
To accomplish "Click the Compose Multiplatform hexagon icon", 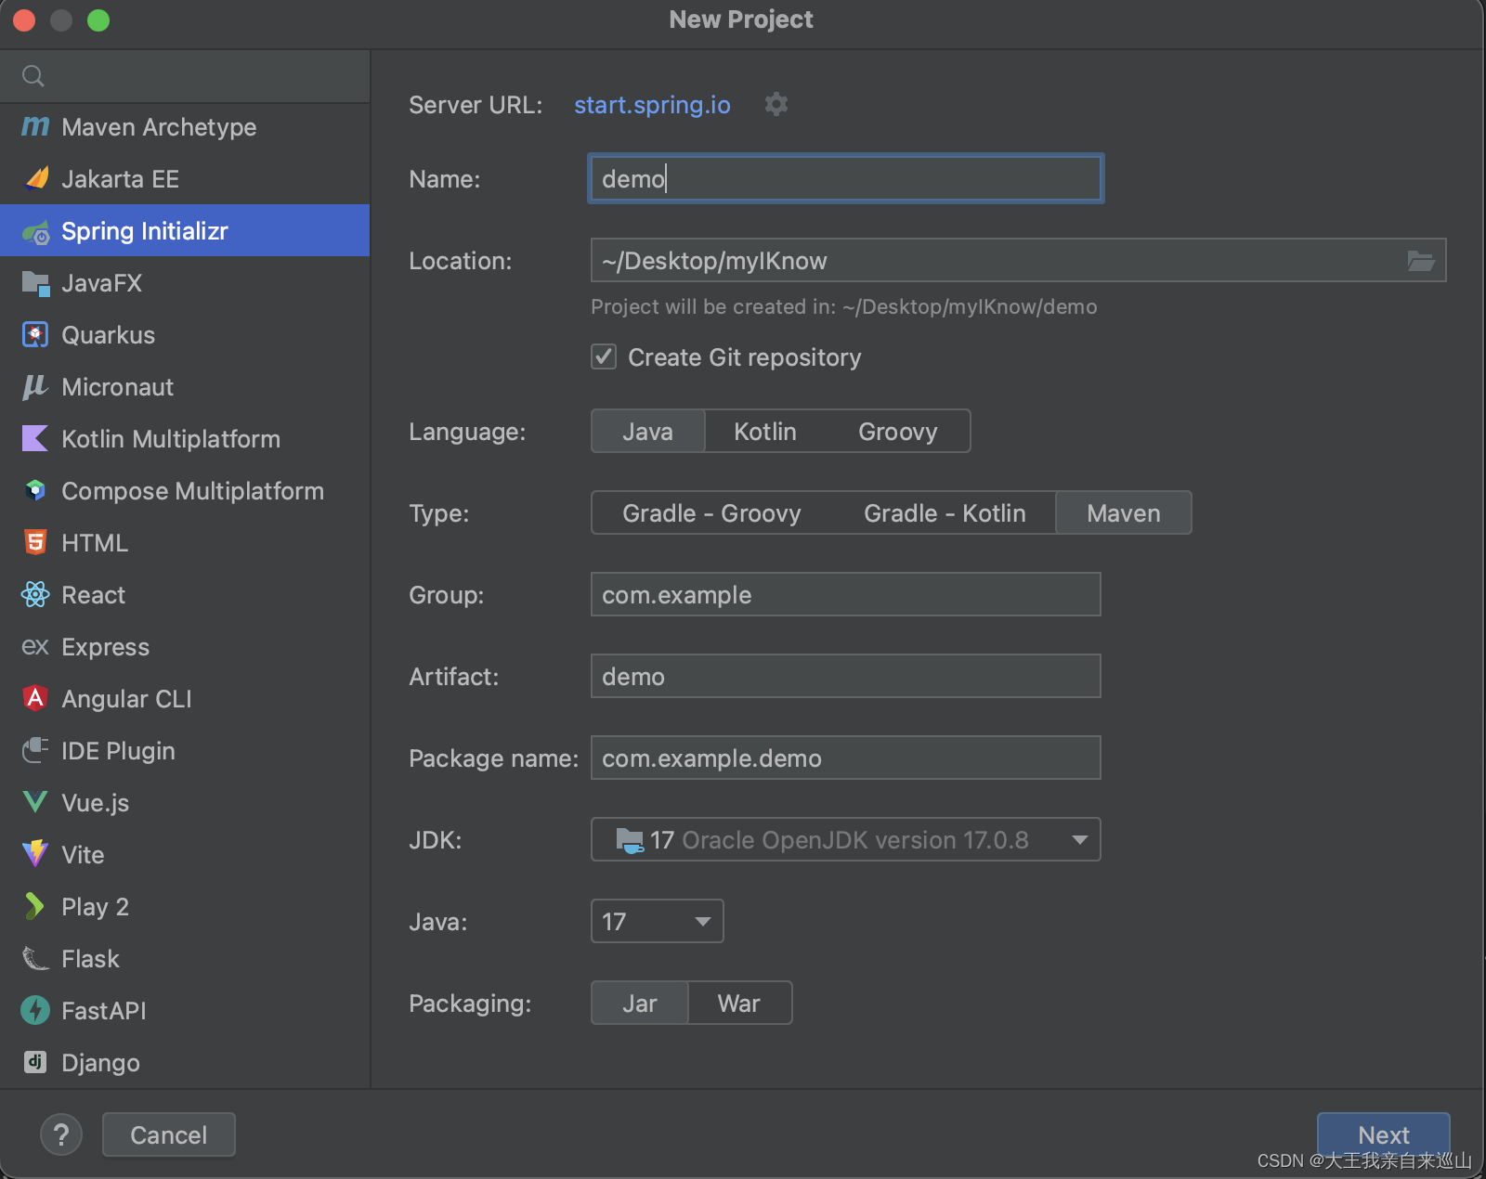I will point(35,491).
